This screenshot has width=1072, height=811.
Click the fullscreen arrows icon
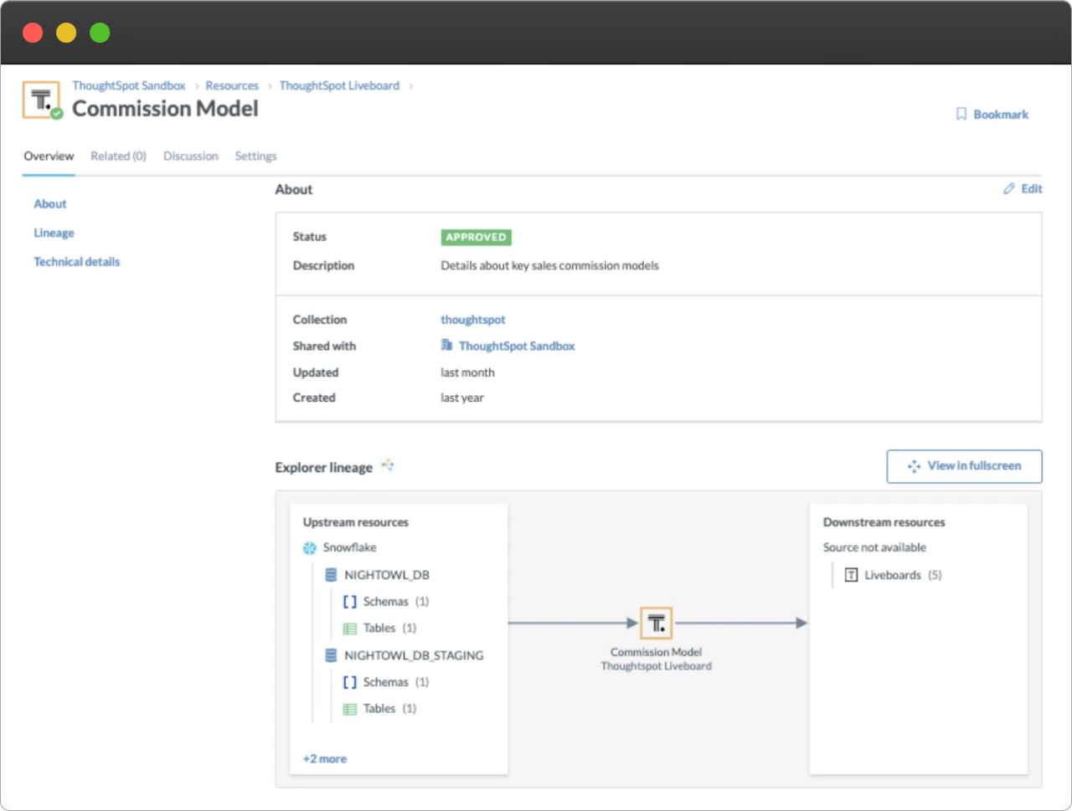(x=915, y=466)
